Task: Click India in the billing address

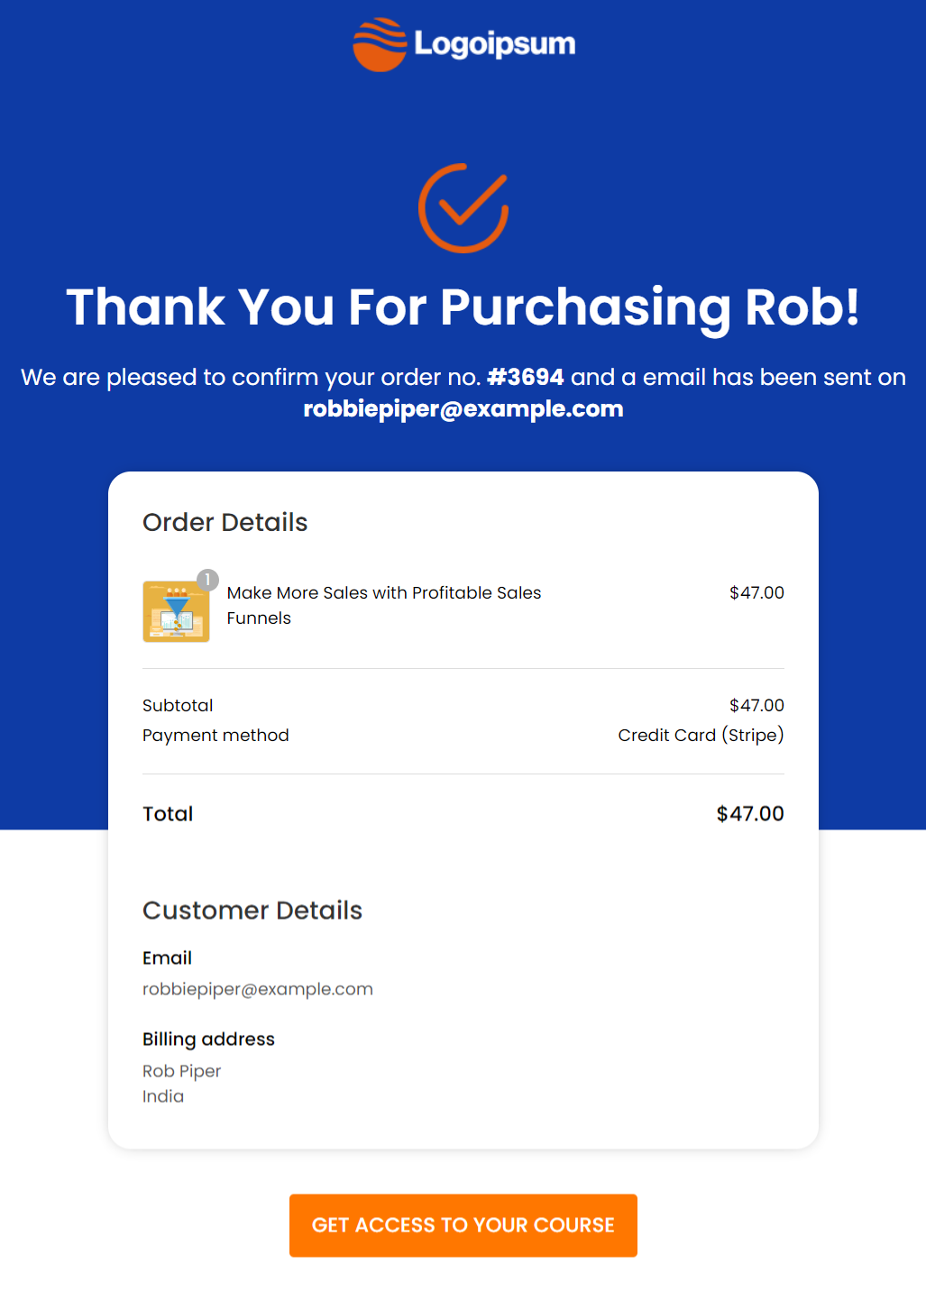Action: (x=163, y=1096)
